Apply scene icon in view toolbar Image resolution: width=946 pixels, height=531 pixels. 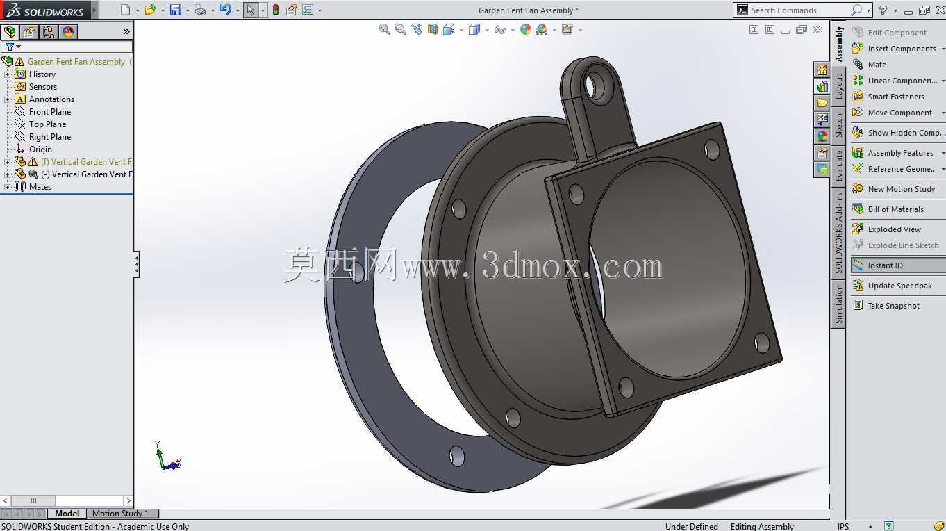pos(542,29)
